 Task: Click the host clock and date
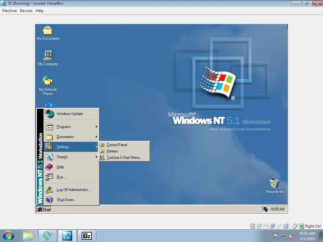(307, 236)
